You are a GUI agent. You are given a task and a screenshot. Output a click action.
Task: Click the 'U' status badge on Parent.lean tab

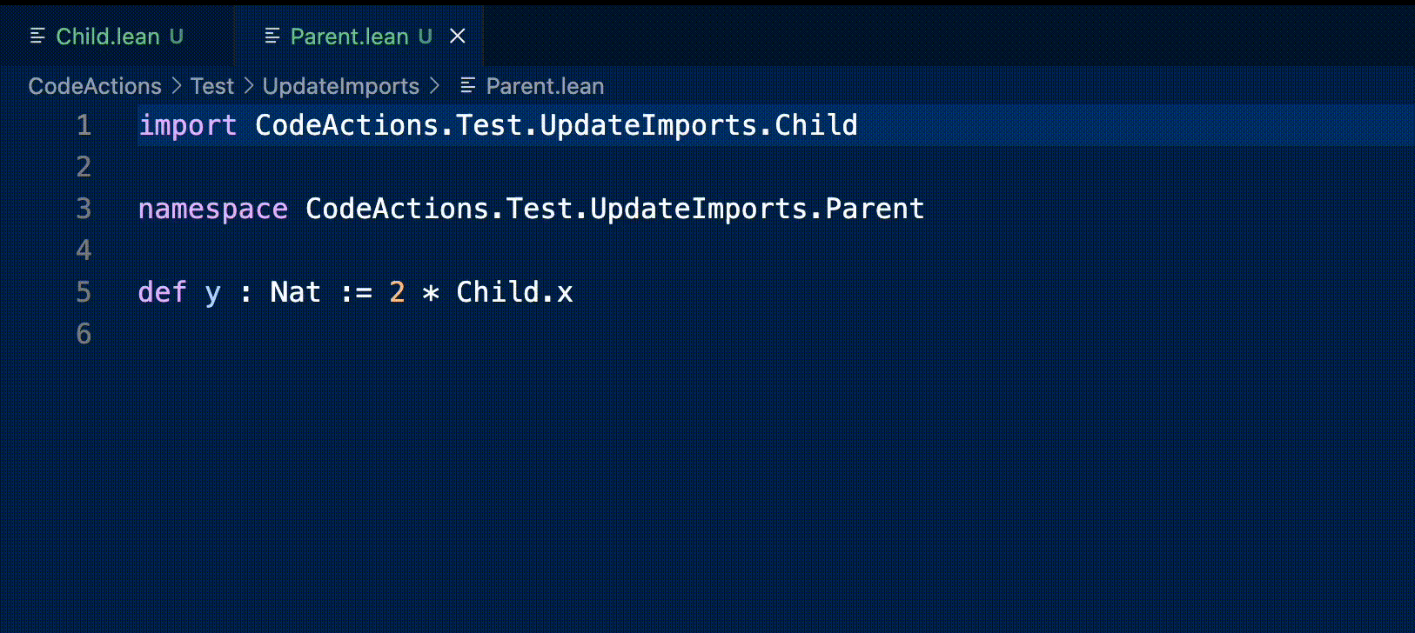point(425,37)
